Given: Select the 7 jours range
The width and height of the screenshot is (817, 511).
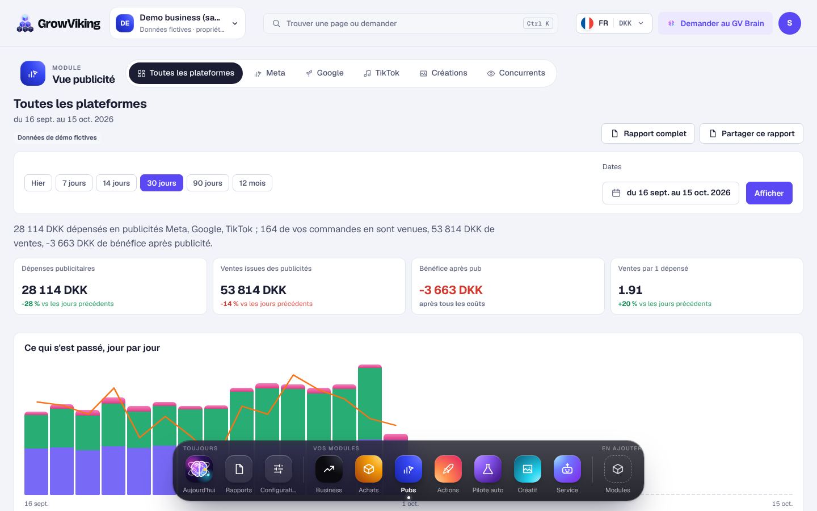Looking at the screenshot, I should (x=74, y=183).
